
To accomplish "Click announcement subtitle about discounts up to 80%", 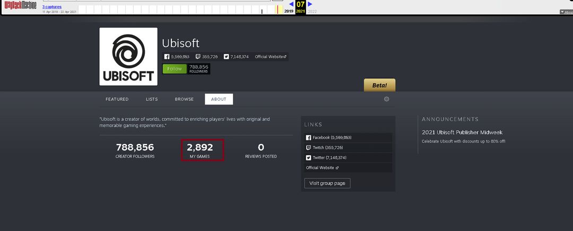I will click(463, 141).
